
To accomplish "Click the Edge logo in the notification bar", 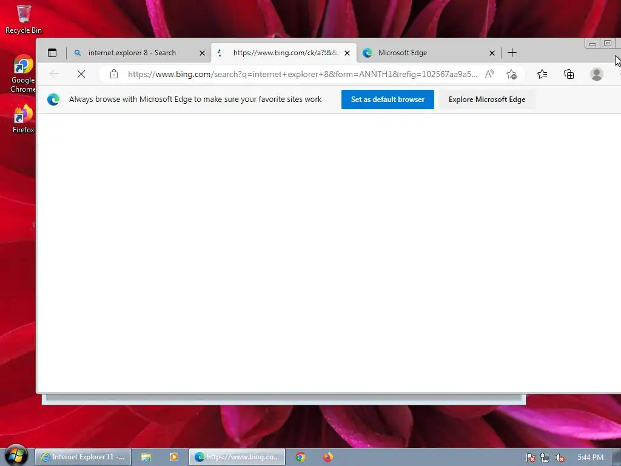I will (x=53, y=100).
